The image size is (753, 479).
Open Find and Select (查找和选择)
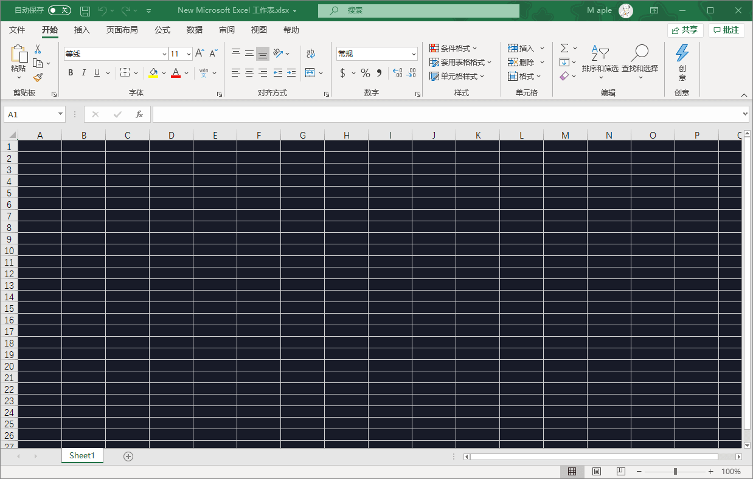coord(640,62)
